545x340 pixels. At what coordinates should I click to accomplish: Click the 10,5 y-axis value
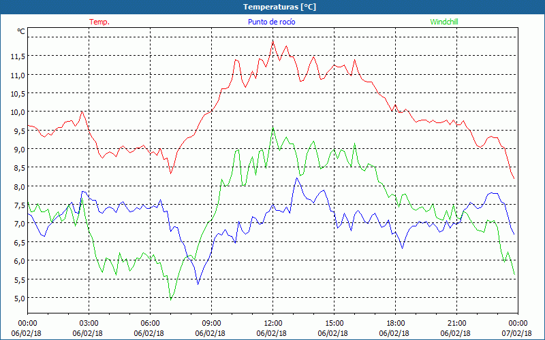point(18,93)
